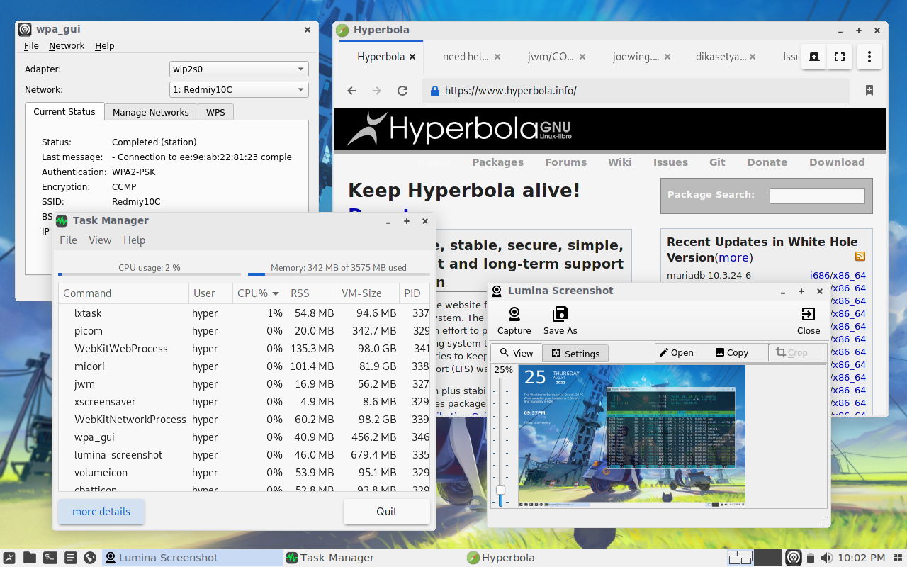907x567 pixels.
Task: Go back in the Hyperbola browser
Action: click(x=351, y=91)
